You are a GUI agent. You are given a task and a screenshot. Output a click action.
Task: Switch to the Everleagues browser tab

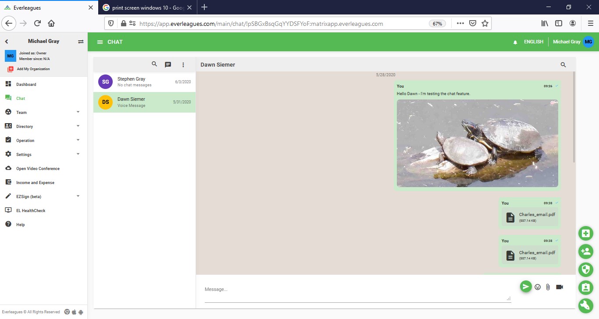(x=47, y=7)
